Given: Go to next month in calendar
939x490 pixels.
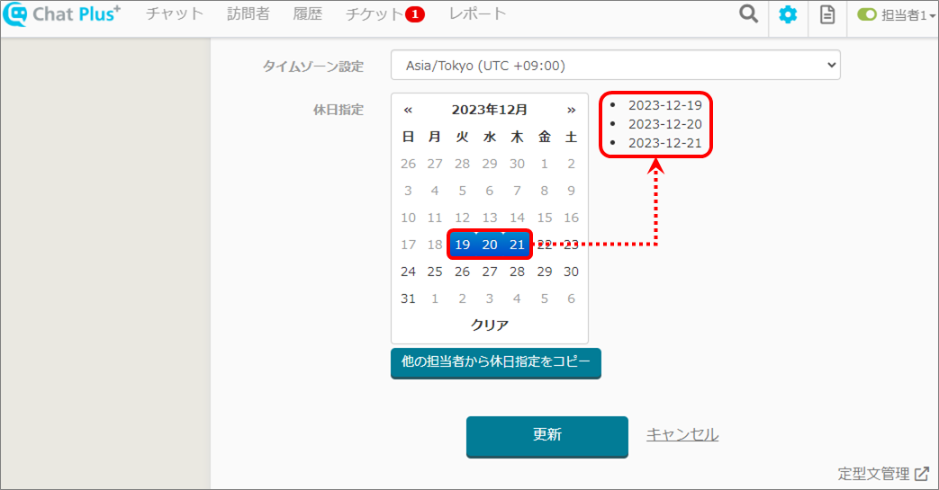Looking at the screenshot, I should tap(571, 110).
